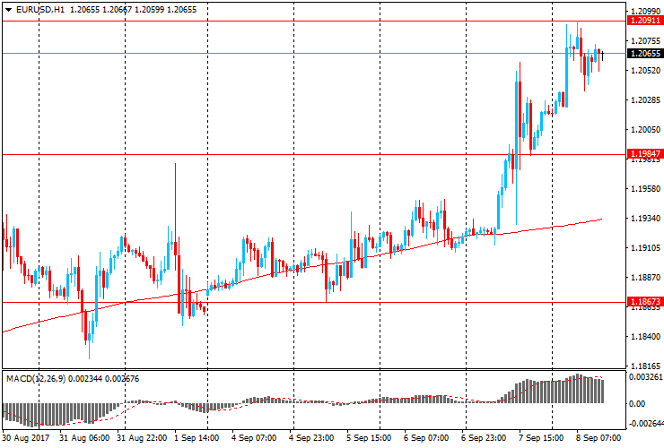Click the 1.19580 price scale value
The image size is (664, 448).
(x=645, y=189)
